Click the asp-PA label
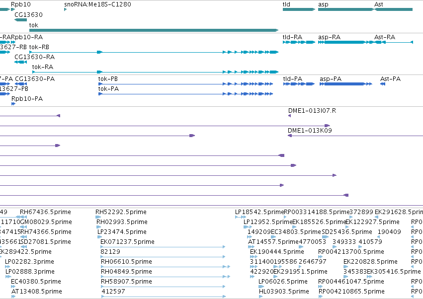The height and width of the screenshot is (299, 423). (x=331, y=79)
